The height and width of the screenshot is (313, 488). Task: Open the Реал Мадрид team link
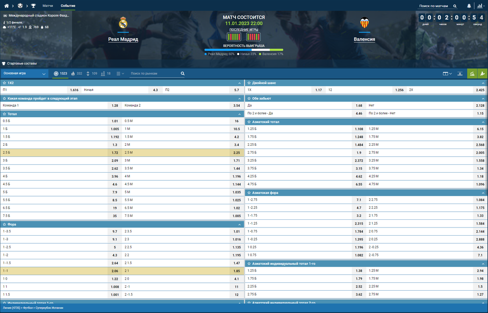[123, 39]
